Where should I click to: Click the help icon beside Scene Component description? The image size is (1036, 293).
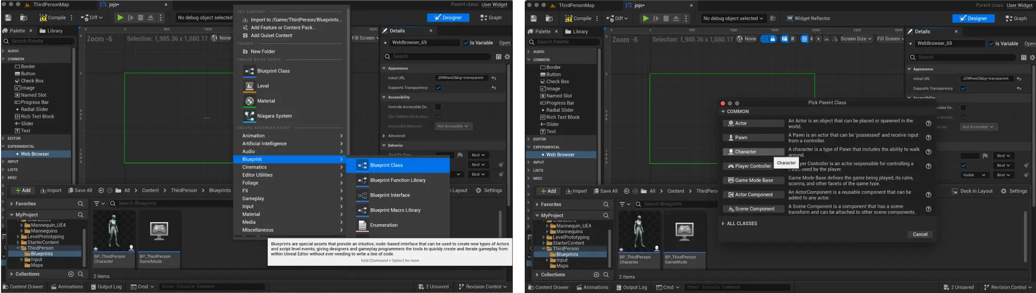tap(928, 209)
